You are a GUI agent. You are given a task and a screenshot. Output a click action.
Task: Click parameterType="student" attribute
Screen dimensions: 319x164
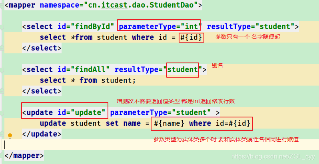(x=160, y=113)
